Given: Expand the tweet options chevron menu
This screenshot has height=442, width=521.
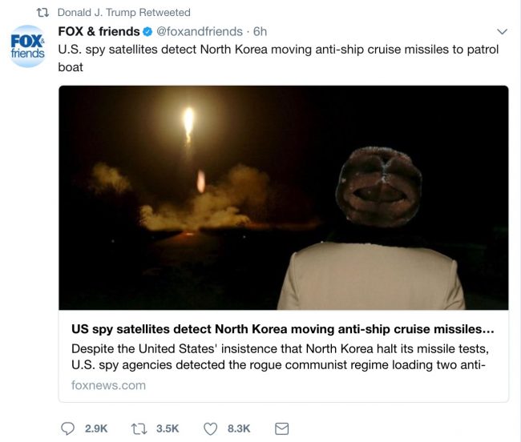Looking at the screenshot, I should pyautogui.click(x=502, y=32).
